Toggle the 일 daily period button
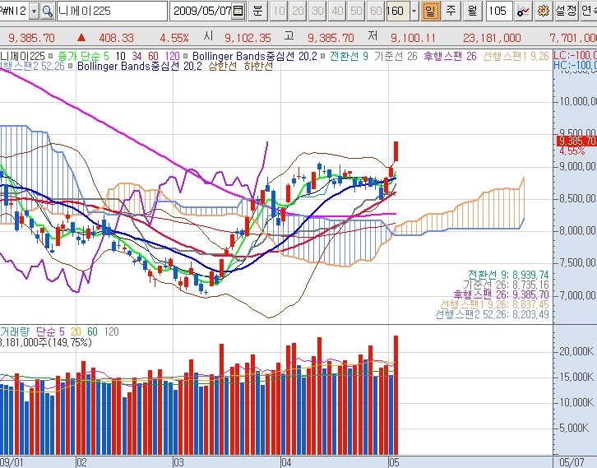The height and width of the screenshot is (468, 597). click(430, 12)
